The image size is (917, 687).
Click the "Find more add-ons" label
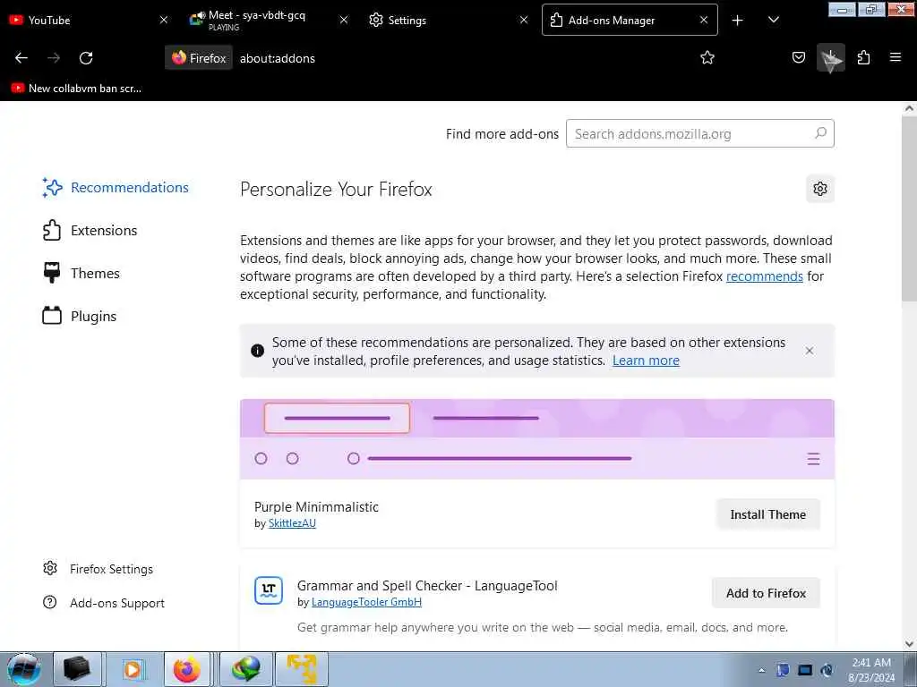[502, 134]
